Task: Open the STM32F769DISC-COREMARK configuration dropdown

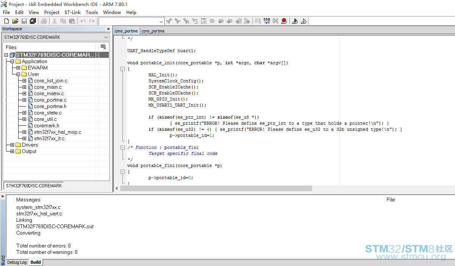Action: tap(56, 37)
